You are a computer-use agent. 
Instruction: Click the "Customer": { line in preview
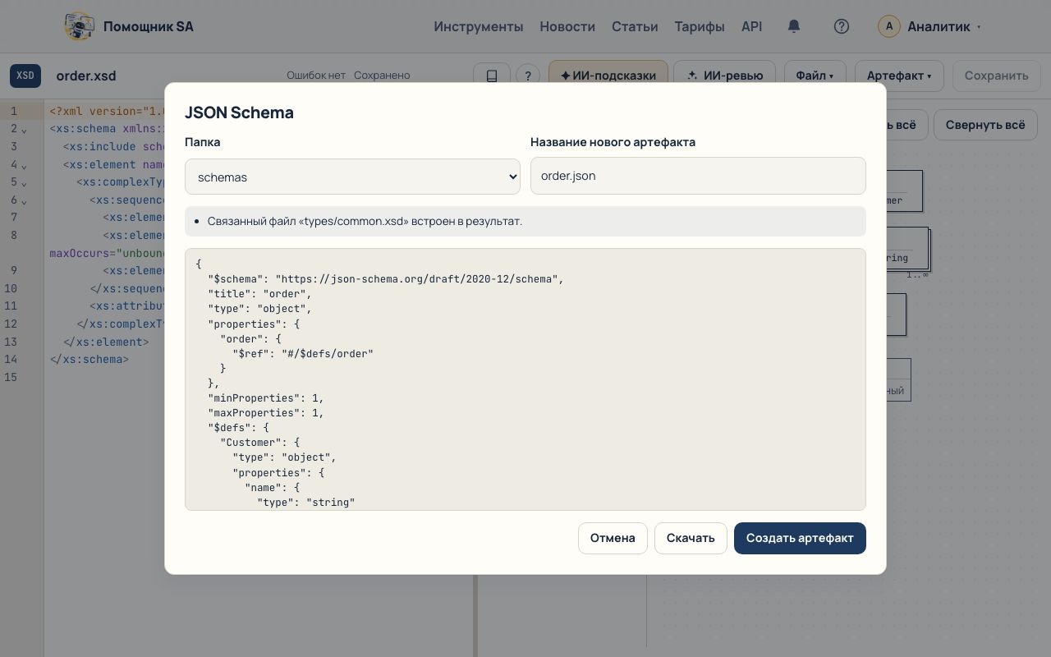(x=260, y=443)
